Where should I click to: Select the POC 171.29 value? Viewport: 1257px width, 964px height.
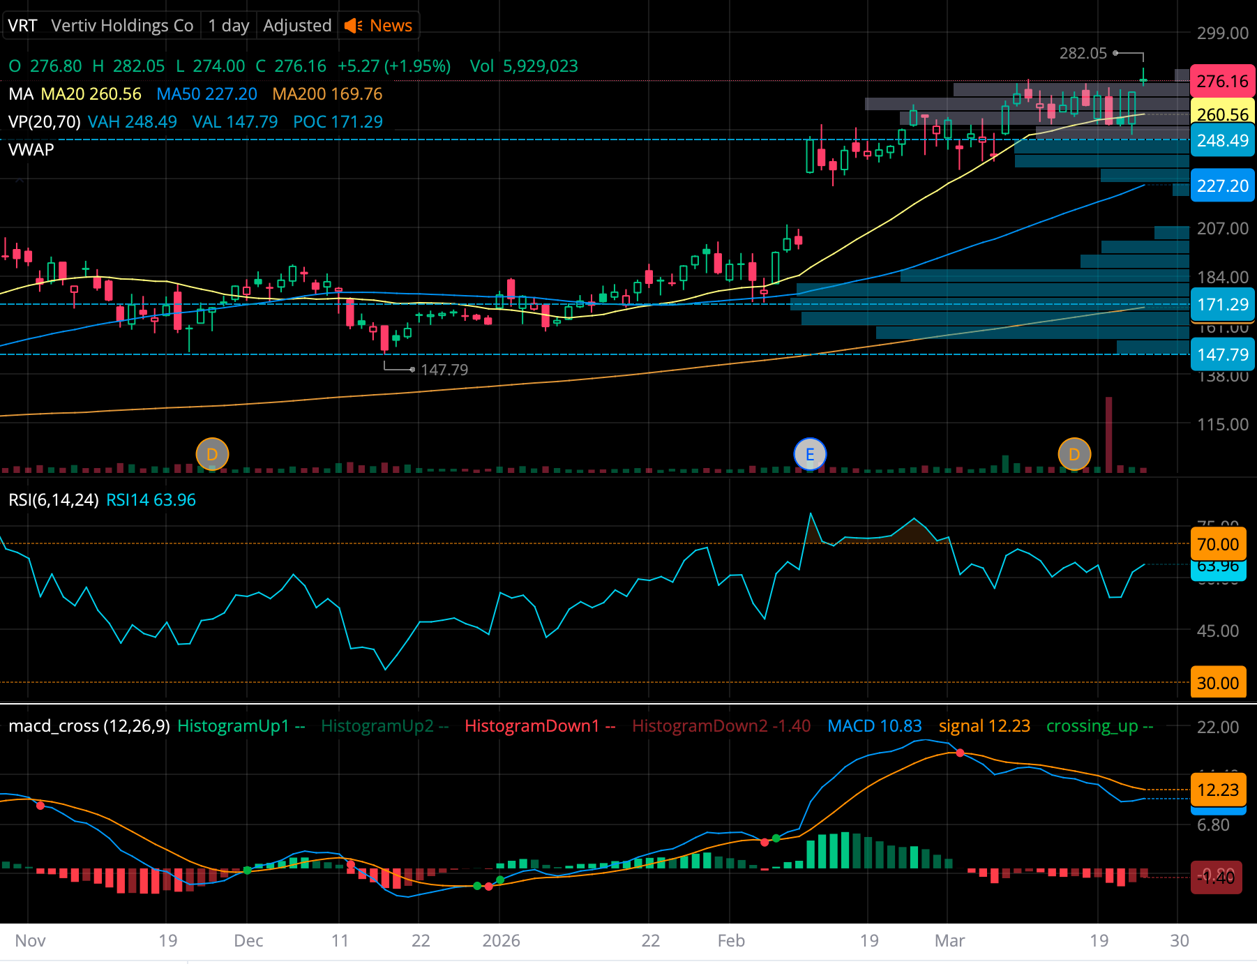click(338, 122)
